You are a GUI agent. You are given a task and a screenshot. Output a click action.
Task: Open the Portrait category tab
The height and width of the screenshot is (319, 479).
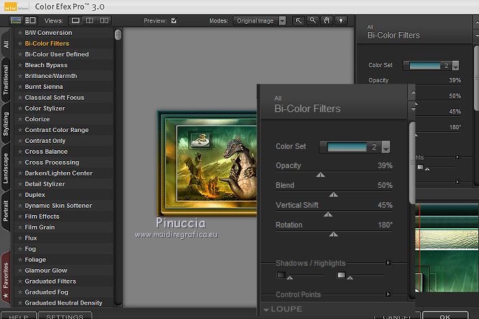pyautogui.click(x=6, y=211)
